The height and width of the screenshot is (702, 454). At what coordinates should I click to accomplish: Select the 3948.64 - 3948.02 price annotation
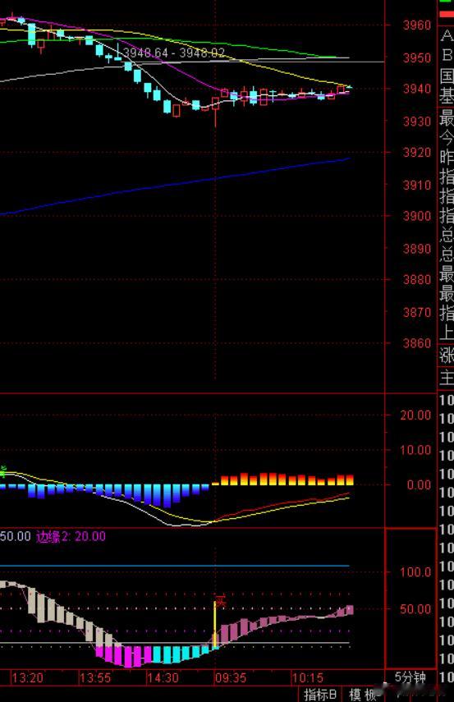pyautogui.click(x=174, y=53)
